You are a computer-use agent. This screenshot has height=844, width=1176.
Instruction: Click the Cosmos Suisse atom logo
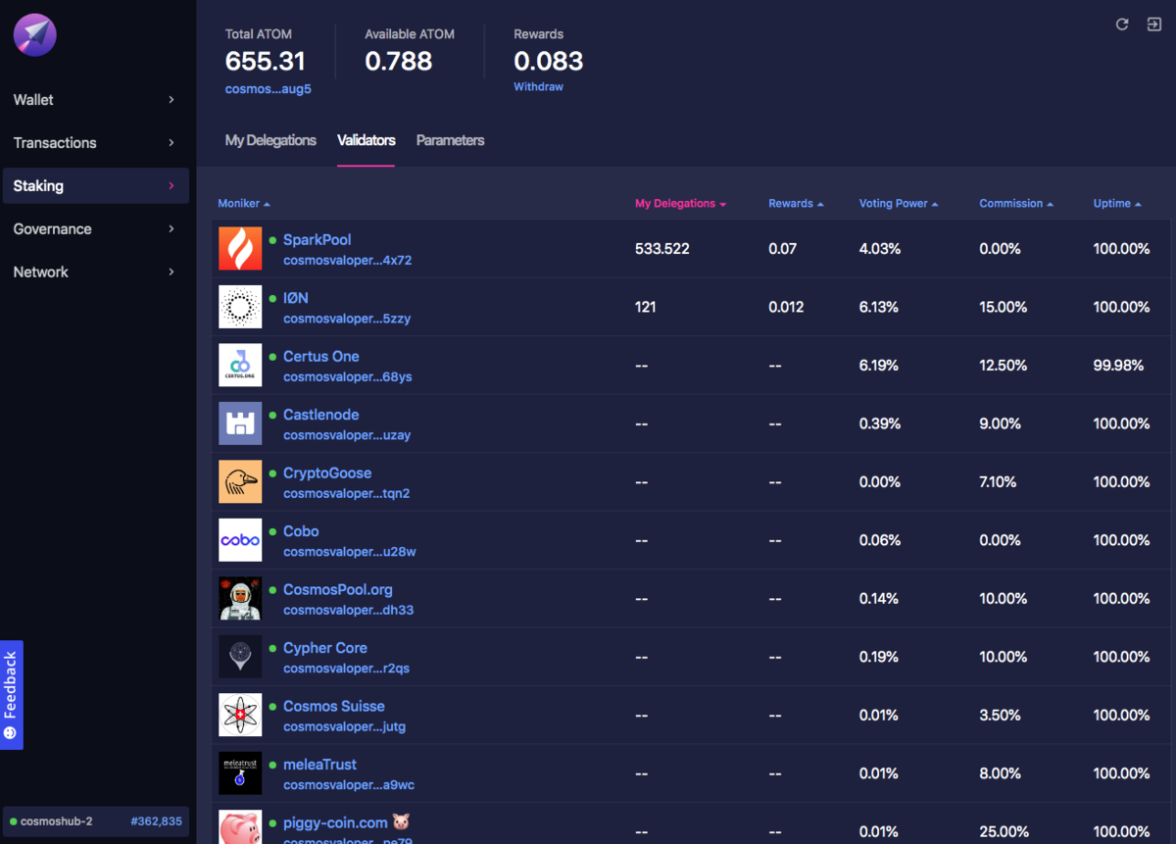[240, 716]
